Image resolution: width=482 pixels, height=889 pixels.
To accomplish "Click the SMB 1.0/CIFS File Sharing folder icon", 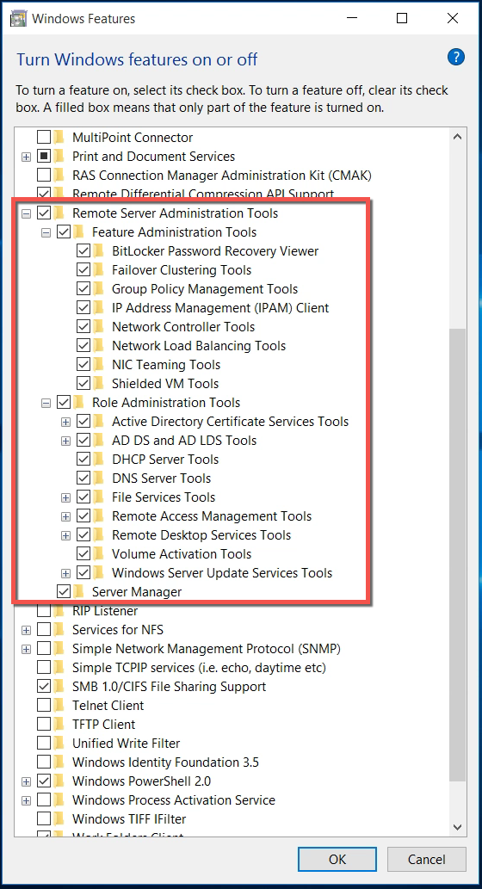I will pos(59,687).
